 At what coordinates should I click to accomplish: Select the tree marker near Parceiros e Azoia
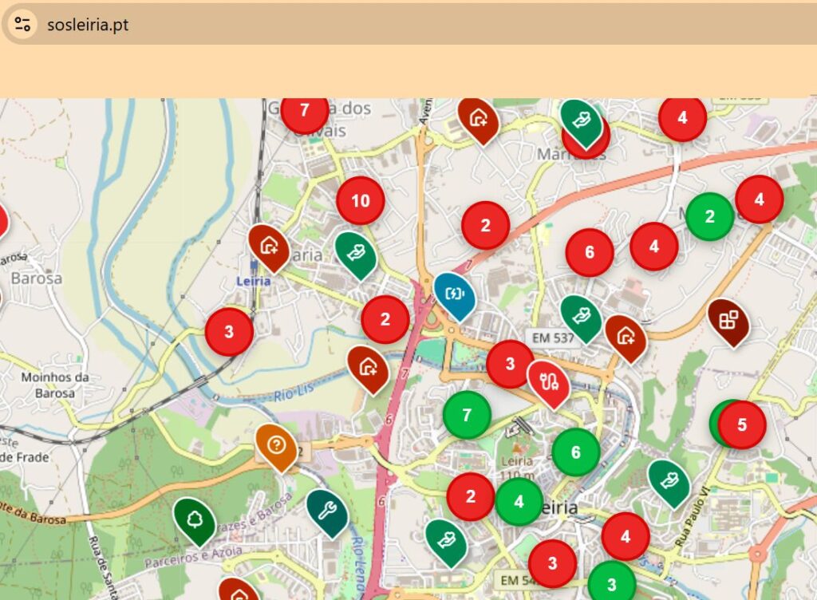coord(194,519)
